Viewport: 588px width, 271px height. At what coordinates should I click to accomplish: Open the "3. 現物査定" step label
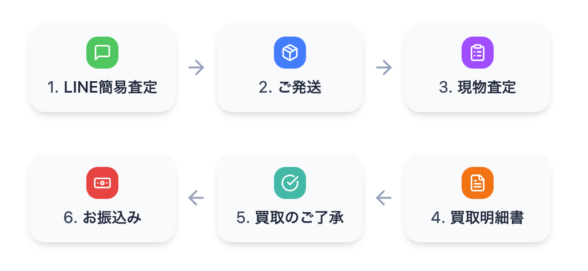click(x=478, y=87)
